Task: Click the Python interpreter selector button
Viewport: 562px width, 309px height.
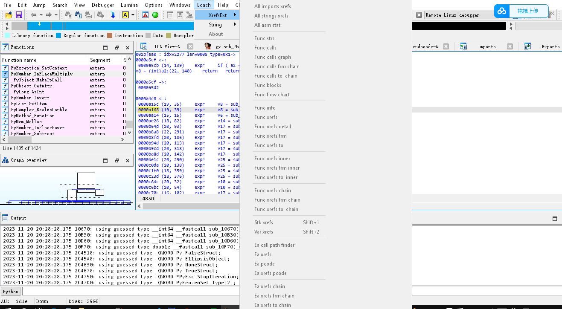Action: (x=11, y=292)
